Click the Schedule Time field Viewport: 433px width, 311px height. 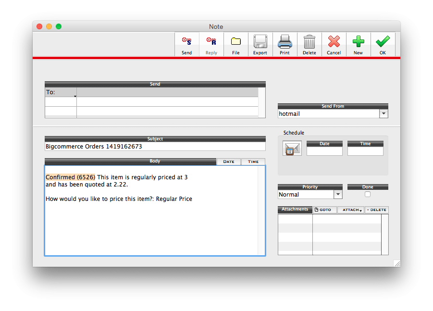click(365, 151)
